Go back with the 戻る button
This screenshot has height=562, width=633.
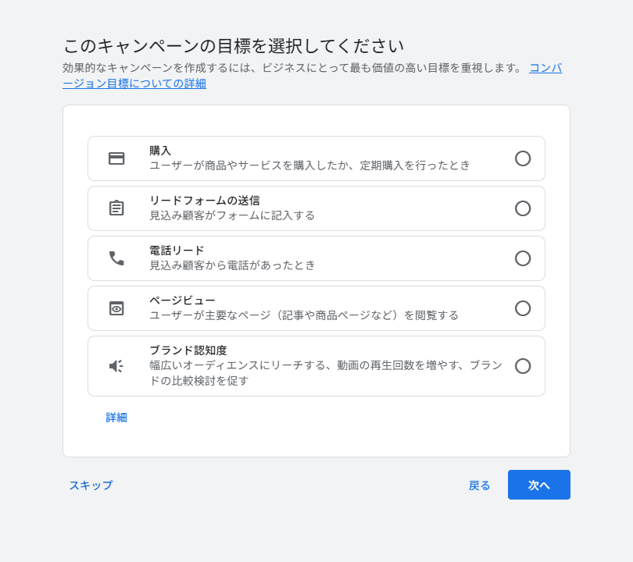tap(479, 485)
